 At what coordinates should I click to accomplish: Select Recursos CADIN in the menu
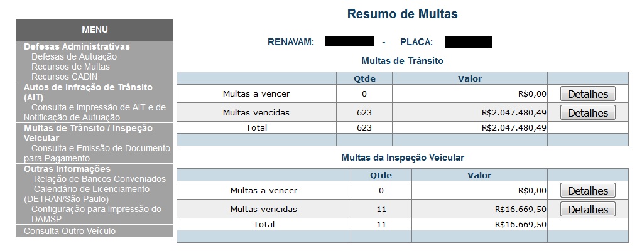64,77
